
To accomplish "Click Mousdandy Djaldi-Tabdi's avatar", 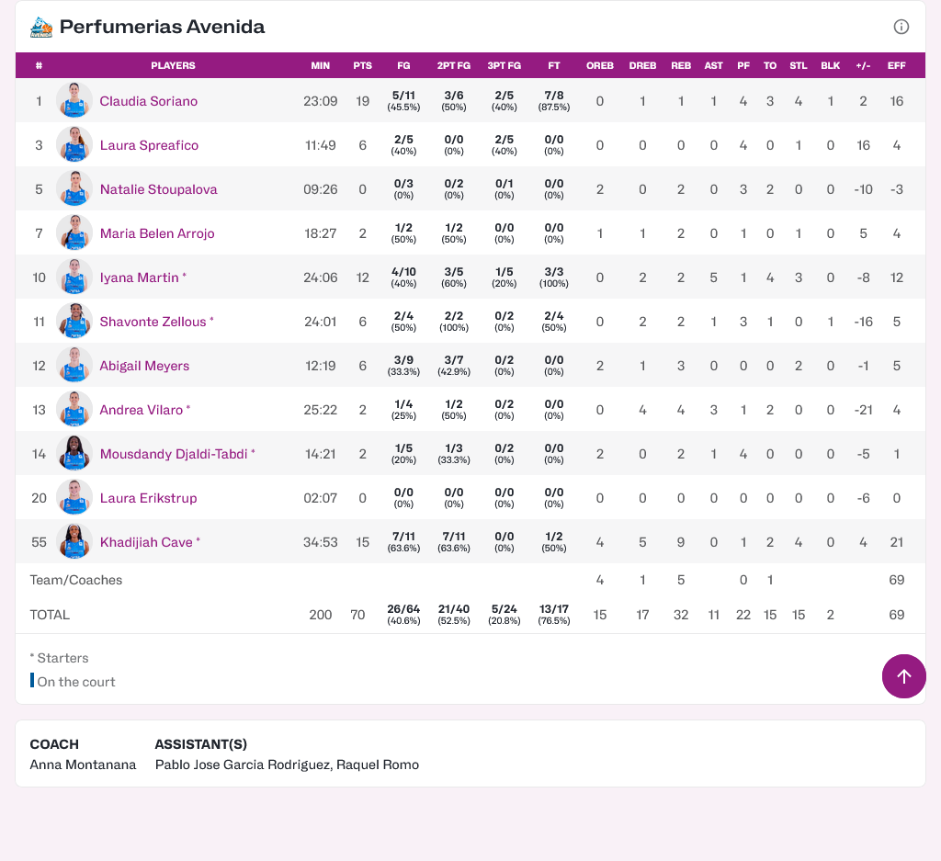I will 74,454.
